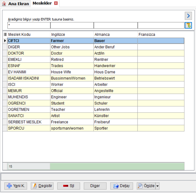The width and height of the screenshot is (196, 193).
Task: Click the Engineer cell
Action: [72, 97]
